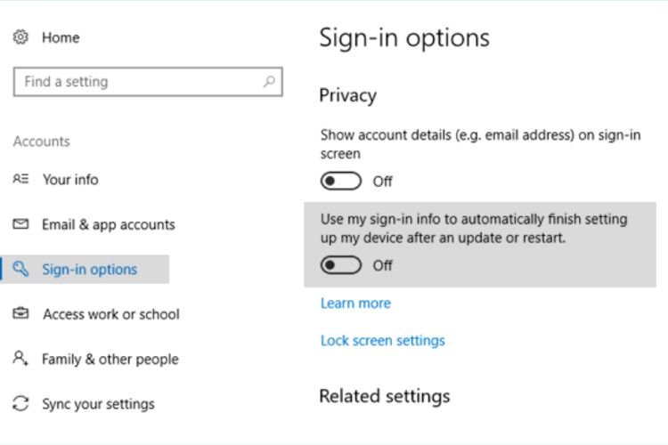Open the Lock screen settings link
The height and width of the screenshot is (445, 668).
(x=382, y=341)
